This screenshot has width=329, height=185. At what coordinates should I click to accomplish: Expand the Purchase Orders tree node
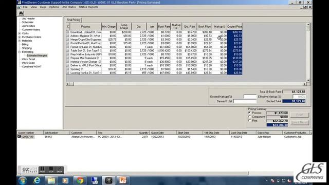[20, 37]
